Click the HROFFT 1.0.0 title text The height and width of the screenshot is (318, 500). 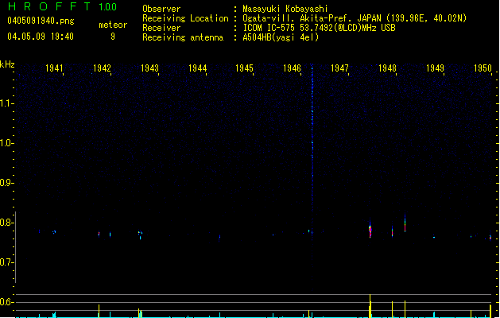click(x=62, y=6)
